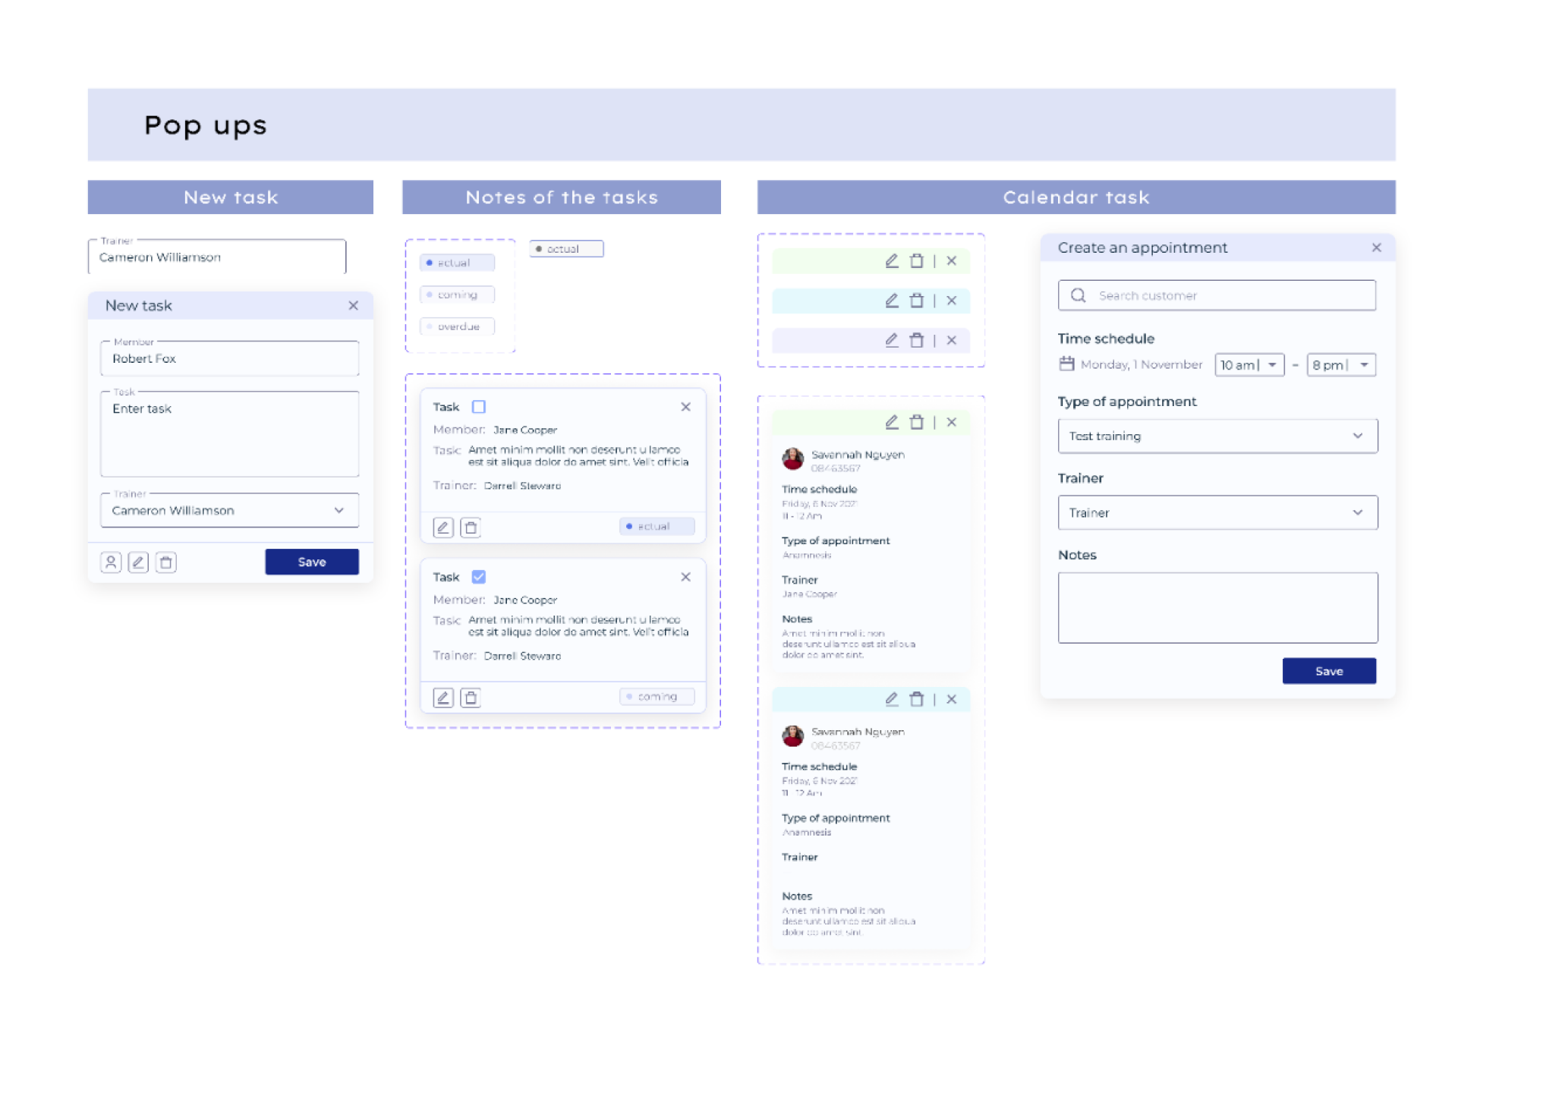
Task: Select the overdue status chip
Action: (x=458, y=326)
